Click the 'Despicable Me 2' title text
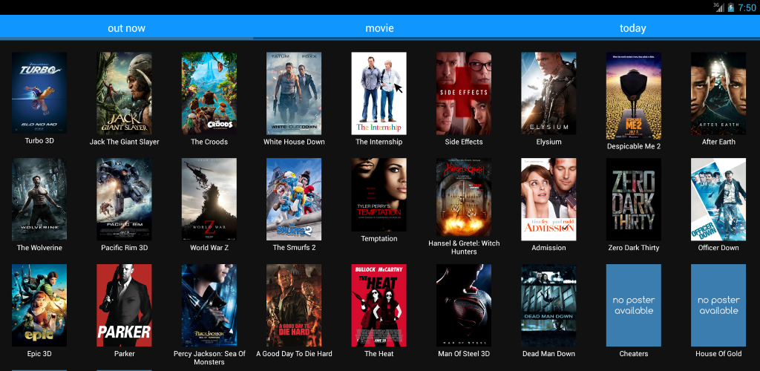 tap(634, 146)
